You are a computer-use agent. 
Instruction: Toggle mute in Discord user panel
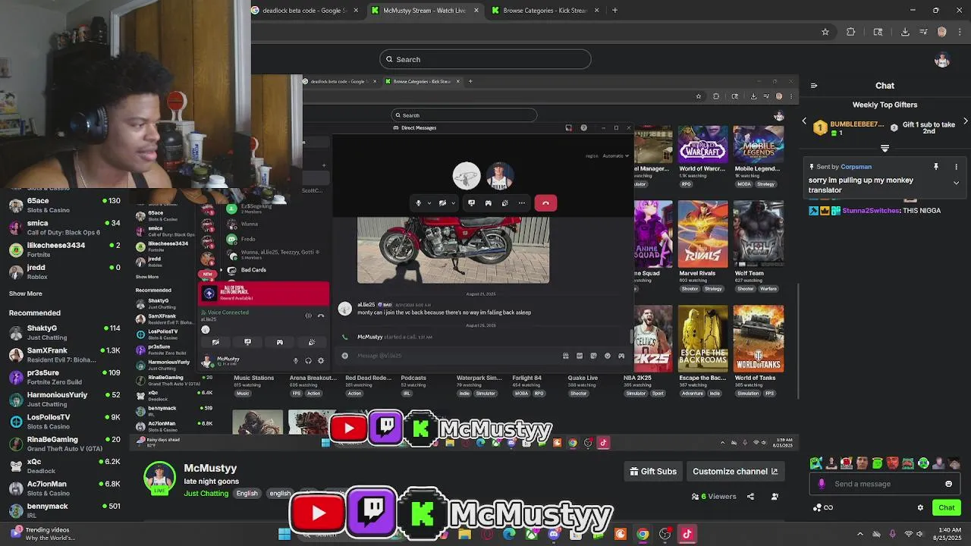point(296,360)
